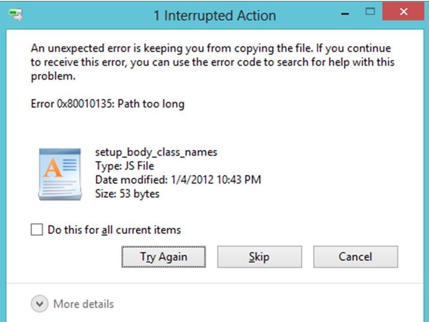
Task: Click the file-copy icon in title bar
Action: 16,15
